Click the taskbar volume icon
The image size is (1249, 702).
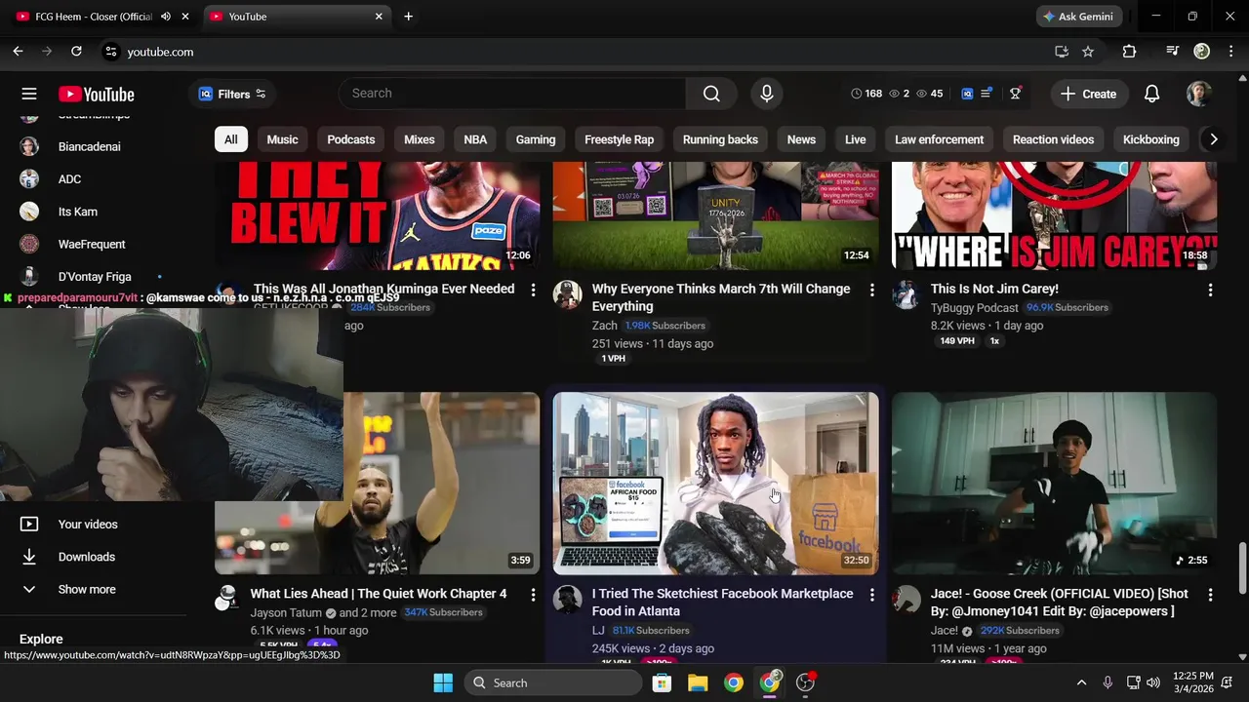tap(1153, 682)
